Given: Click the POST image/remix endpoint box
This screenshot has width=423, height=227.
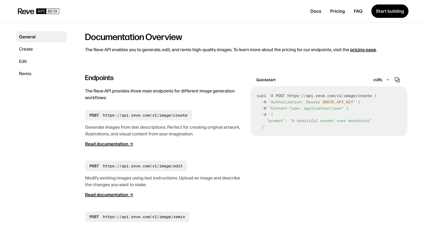Looking at the screenshot, I should (137, 217).
